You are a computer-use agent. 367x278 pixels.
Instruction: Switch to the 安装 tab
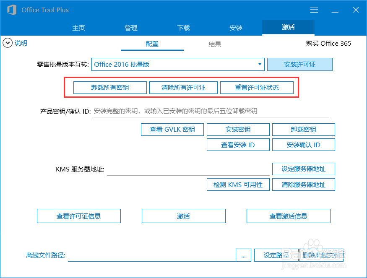(236, 28)
